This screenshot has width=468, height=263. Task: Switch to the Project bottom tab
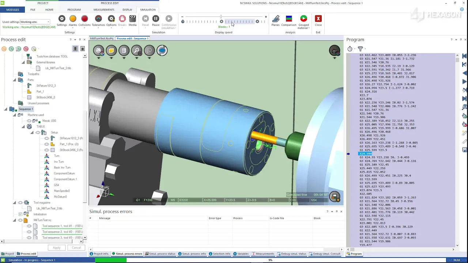point(7,254)
